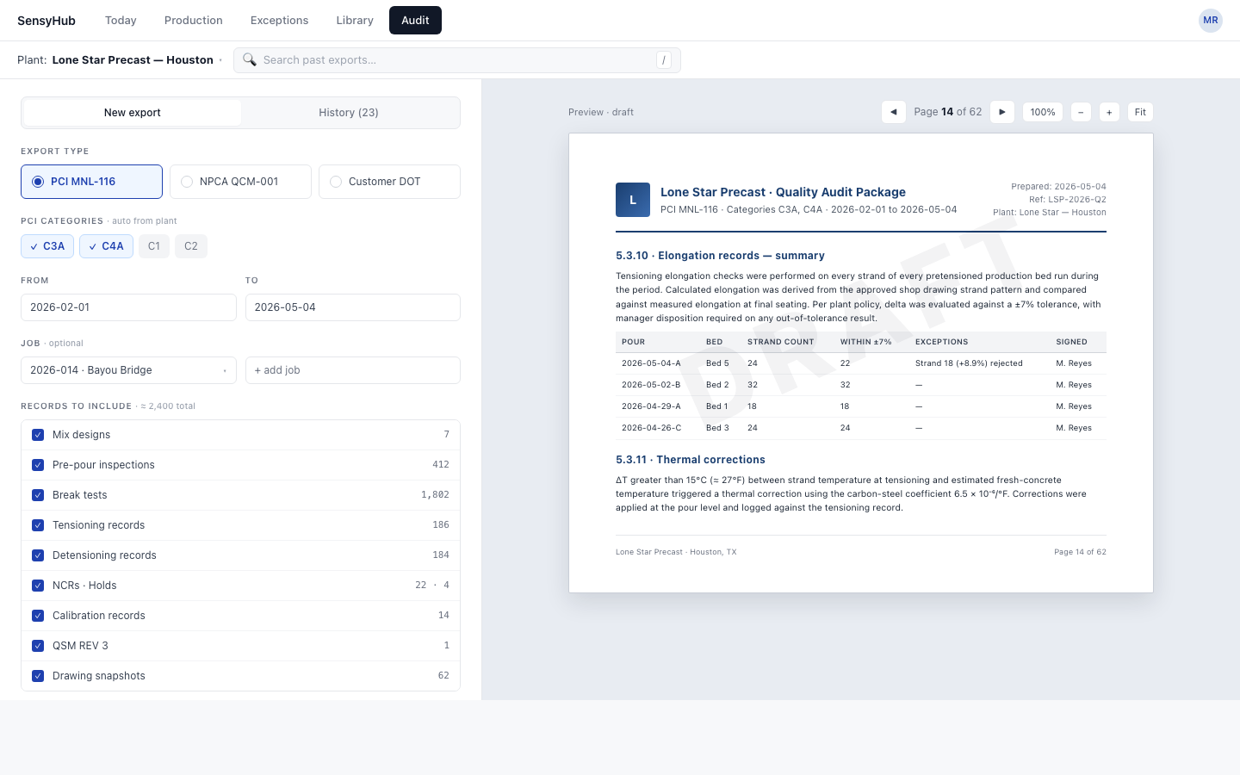Click the 5.3.10 Elongation records heading
The image size is (1240, 775).
pyautogui.click(x=720, y=256)
